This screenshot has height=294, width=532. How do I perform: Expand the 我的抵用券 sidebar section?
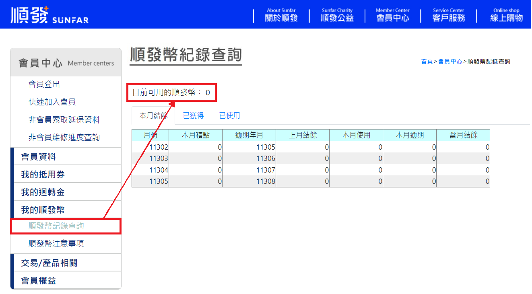point(43,175)
